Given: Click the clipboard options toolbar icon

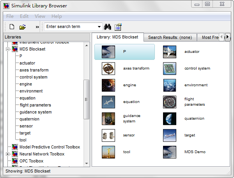Looking at the screenshot, I should 118,27.
